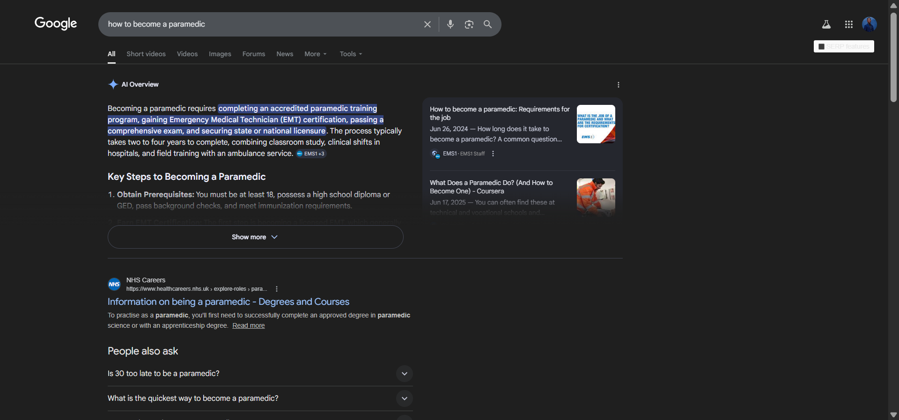Switch to Videos tab

click(x=187, y=54)
